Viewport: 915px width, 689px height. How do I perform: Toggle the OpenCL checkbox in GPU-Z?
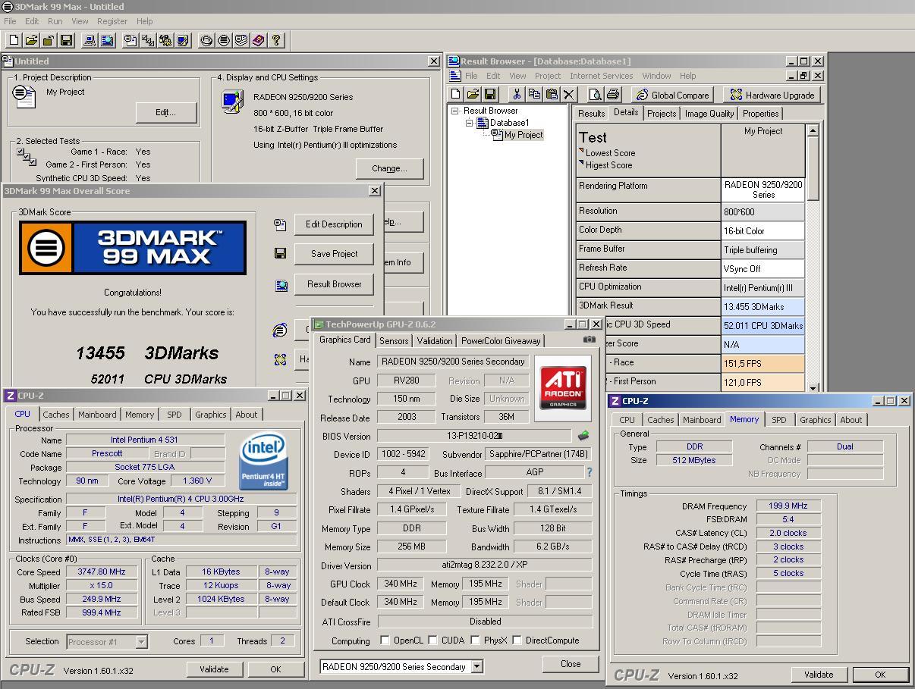point(385,640)
